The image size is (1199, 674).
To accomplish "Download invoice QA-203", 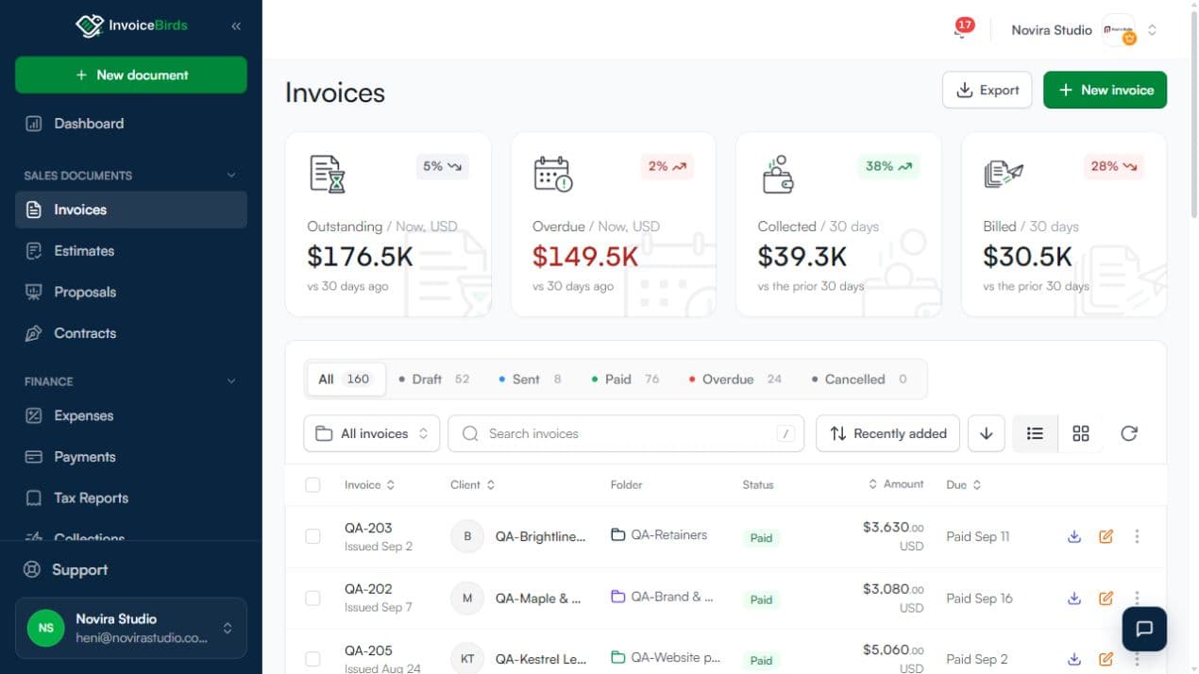I will click(1073, 536).
